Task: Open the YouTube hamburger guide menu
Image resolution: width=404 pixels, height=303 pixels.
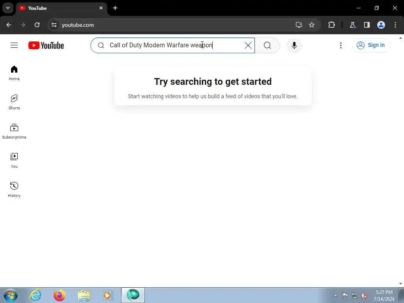Action: tap(14, 45)
